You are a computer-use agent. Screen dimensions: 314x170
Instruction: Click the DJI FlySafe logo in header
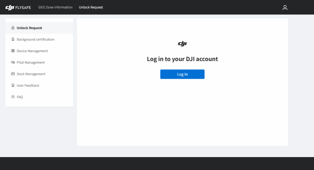(x=18, y=7)
